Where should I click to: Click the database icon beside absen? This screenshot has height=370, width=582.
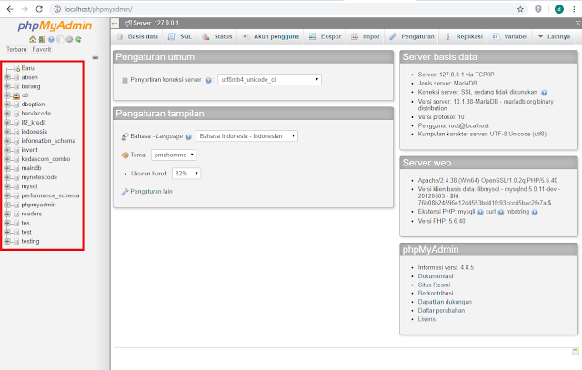pyautogui.click(x=16, y=77)
